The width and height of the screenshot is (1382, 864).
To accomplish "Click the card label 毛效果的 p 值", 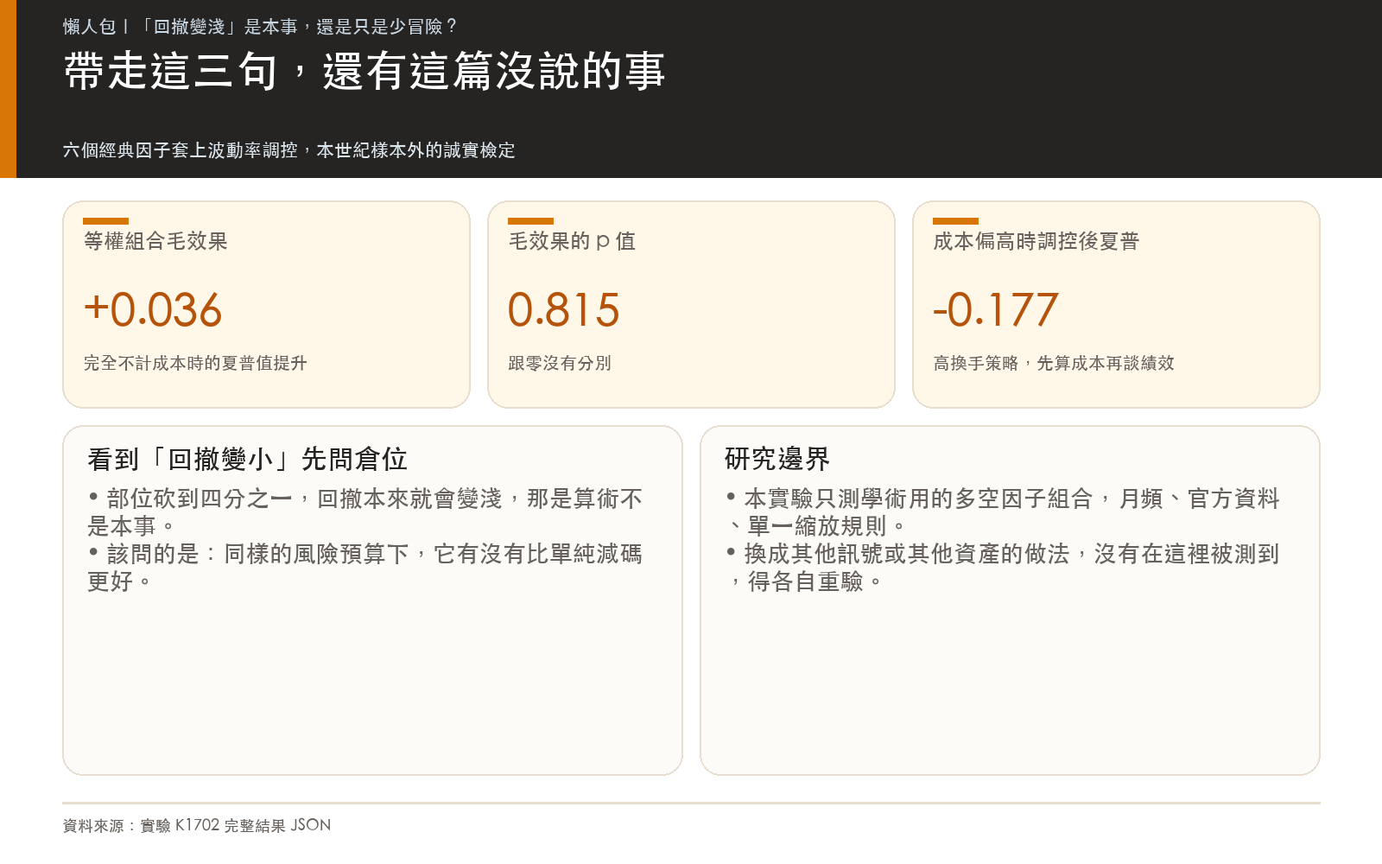I will coord(572,241).
